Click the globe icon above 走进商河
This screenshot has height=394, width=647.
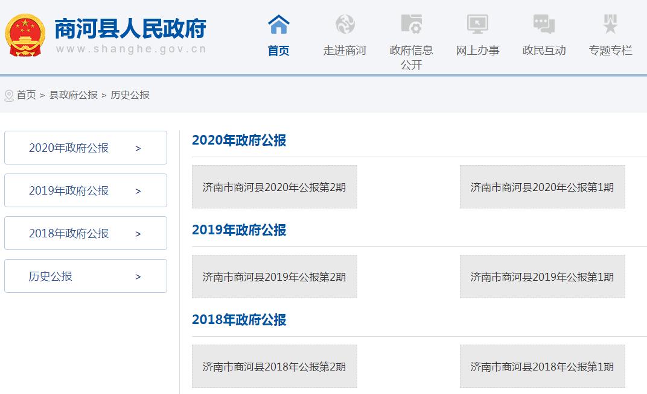(345, 24)
